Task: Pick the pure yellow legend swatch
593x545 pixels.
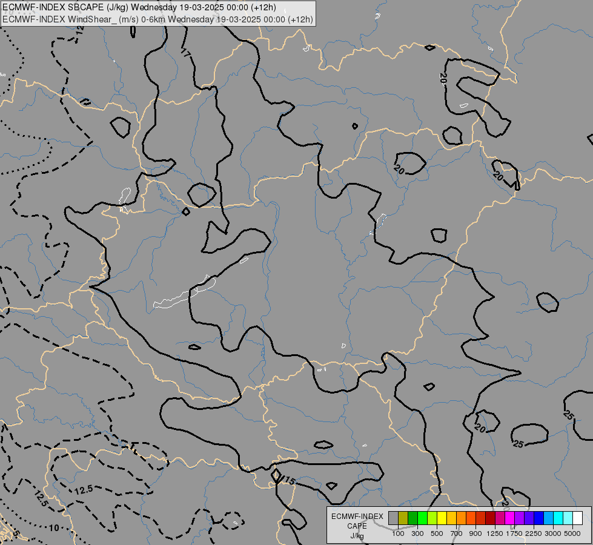Action: coord(442,518)
